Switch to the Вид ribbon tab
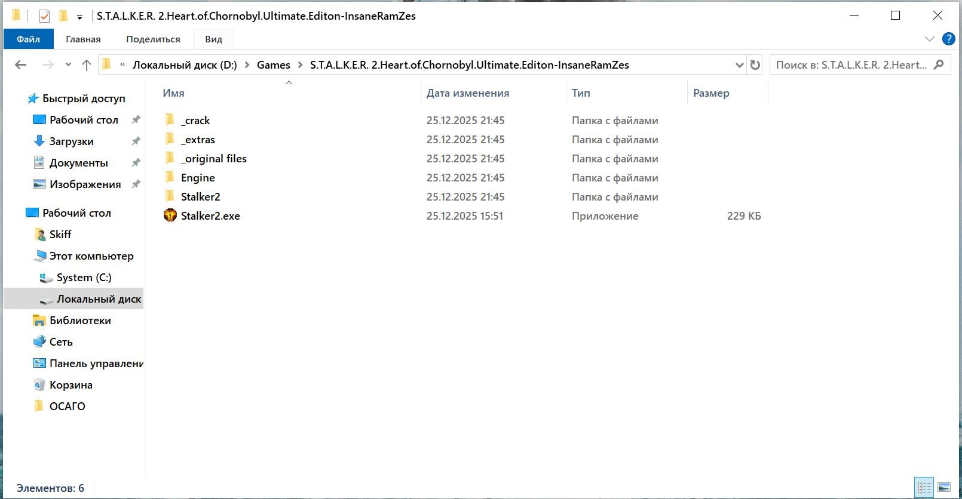This screenshot has width=962, height=499. (x=213, y=39)
